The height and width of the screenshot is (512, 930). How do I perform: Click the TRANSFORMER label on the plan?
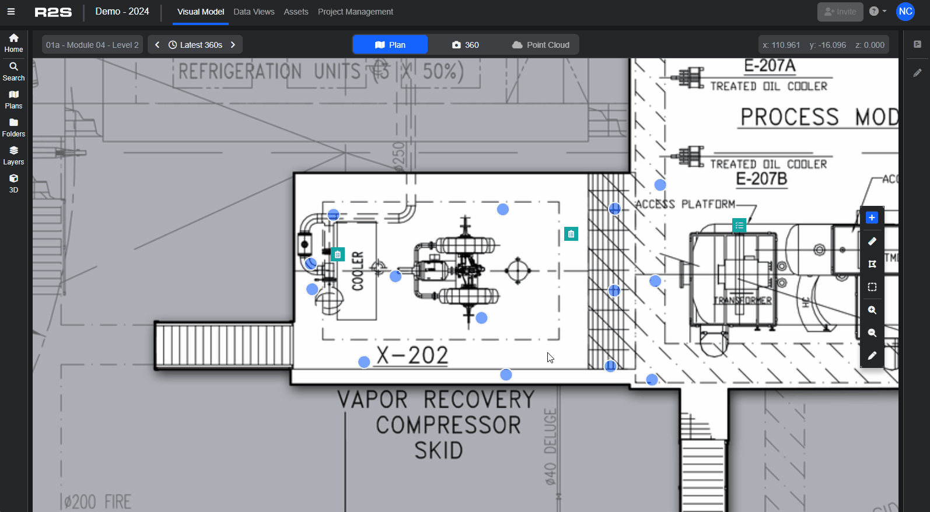point(743,300)
